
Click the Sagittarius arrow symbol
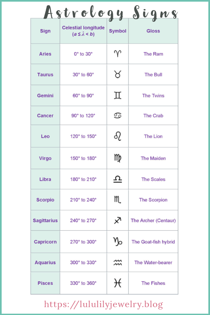(x=117, y=220)
